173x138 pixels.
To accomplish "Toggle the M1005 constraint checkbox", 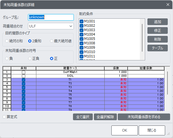I will click(x=81, y=39).
